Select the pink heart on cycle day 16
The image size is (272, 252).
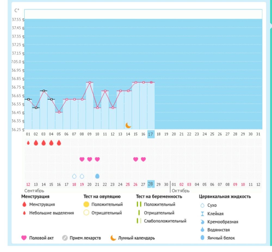(143, 159)
